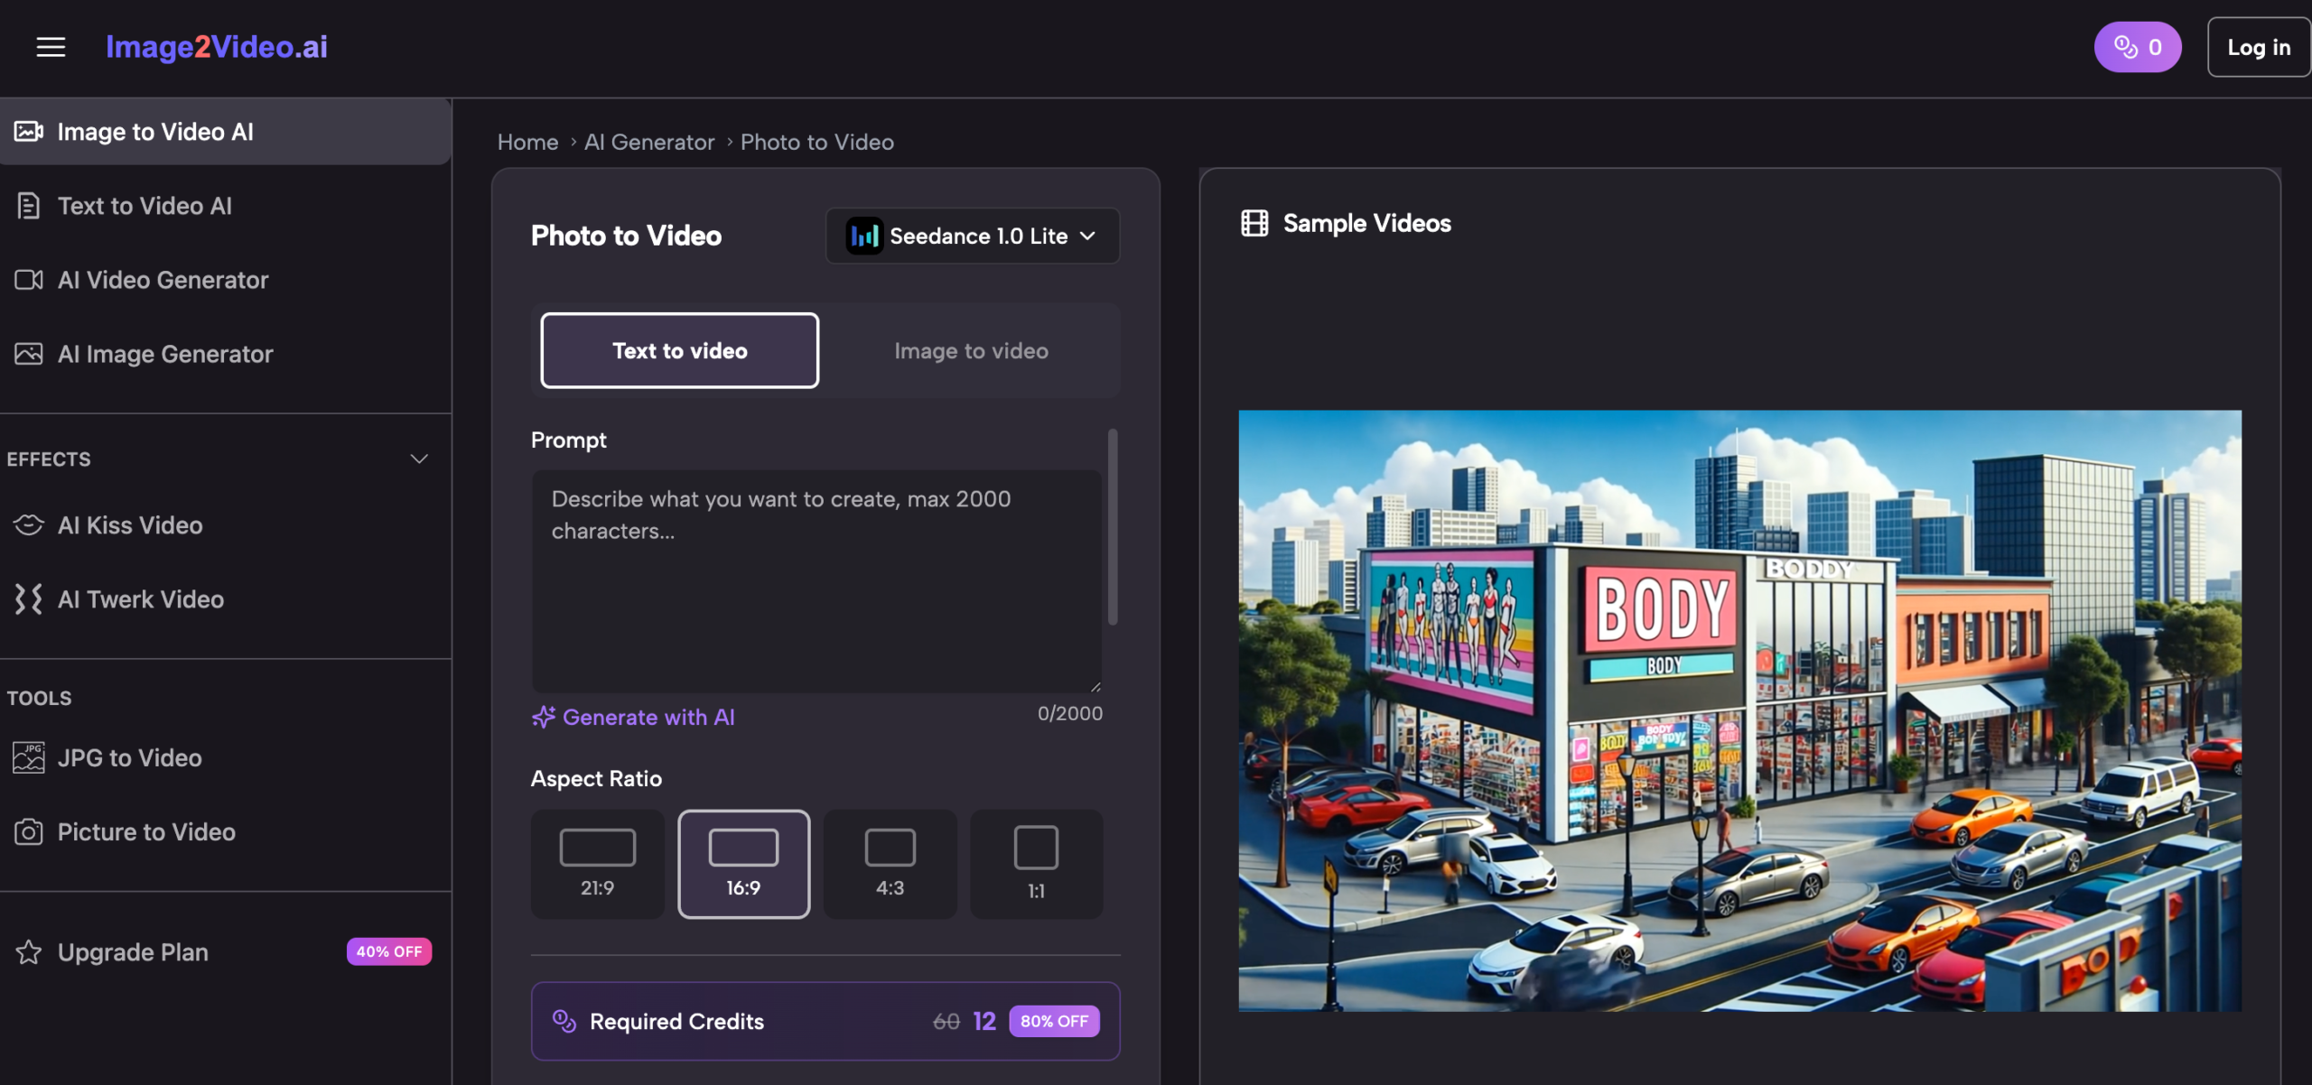The height and width of the screenshot is (1085, 2312).
Task: Pick the 1:1 square aspect ratio
Action: pos(1036,864)
